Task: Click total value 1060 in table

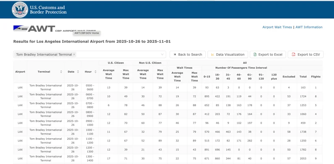Action: pyautogui.click(x=303, y=114)
